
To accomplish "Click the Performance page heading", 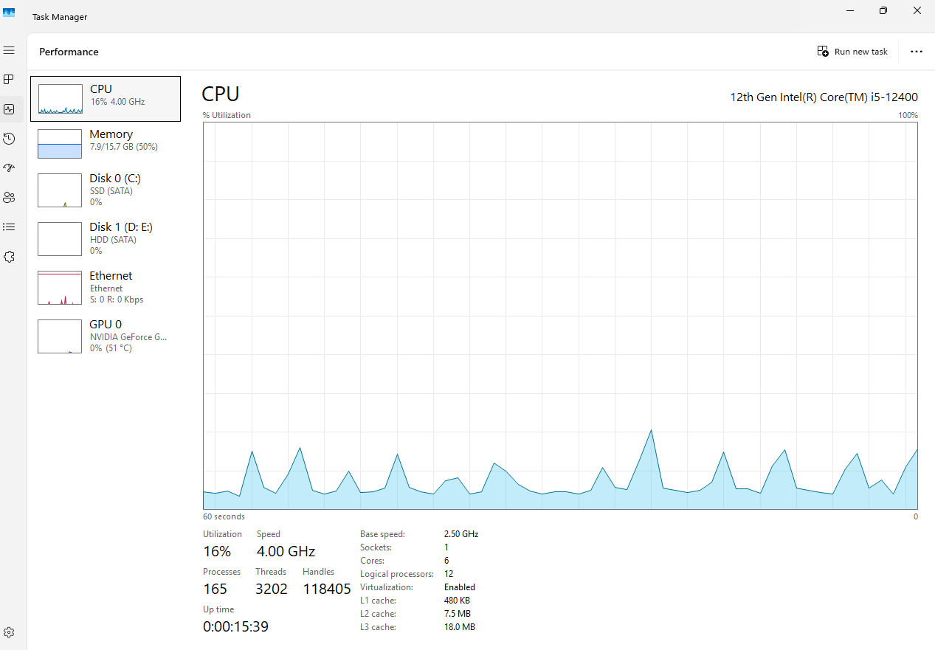I will (69, 52).
